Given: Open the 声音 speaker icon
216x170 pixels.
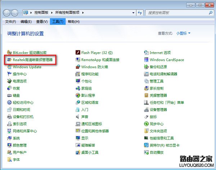Looking at the screenshot, I should 78,117.
